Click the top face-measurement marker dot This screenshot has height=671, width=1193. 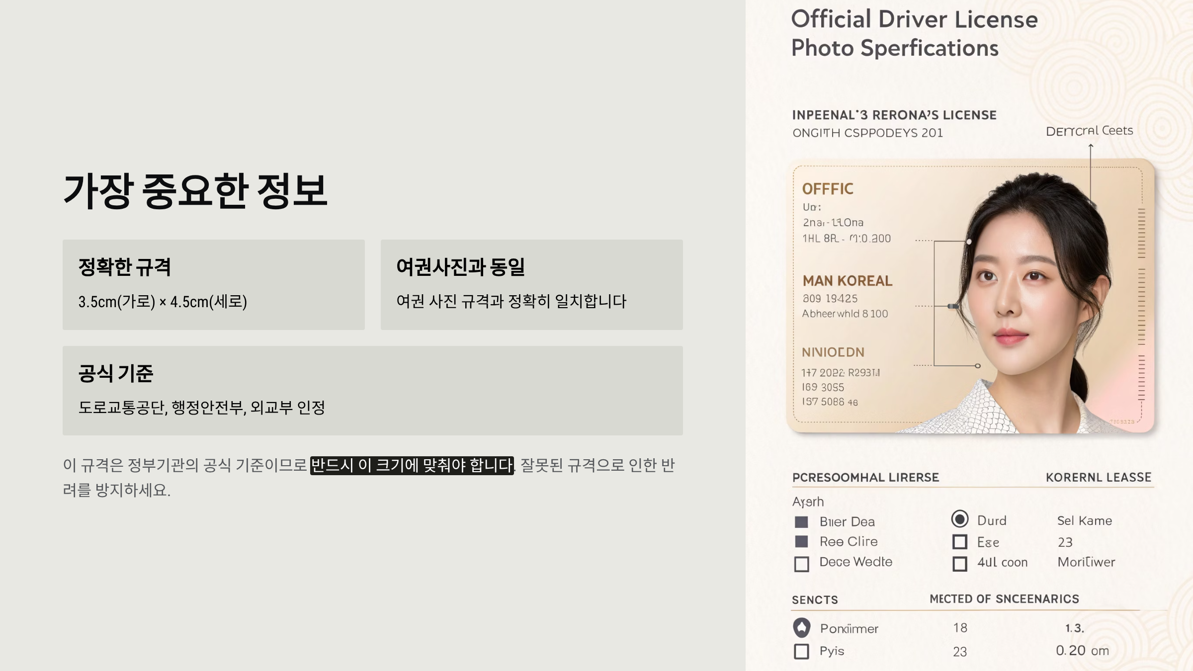tap(969, 242)
